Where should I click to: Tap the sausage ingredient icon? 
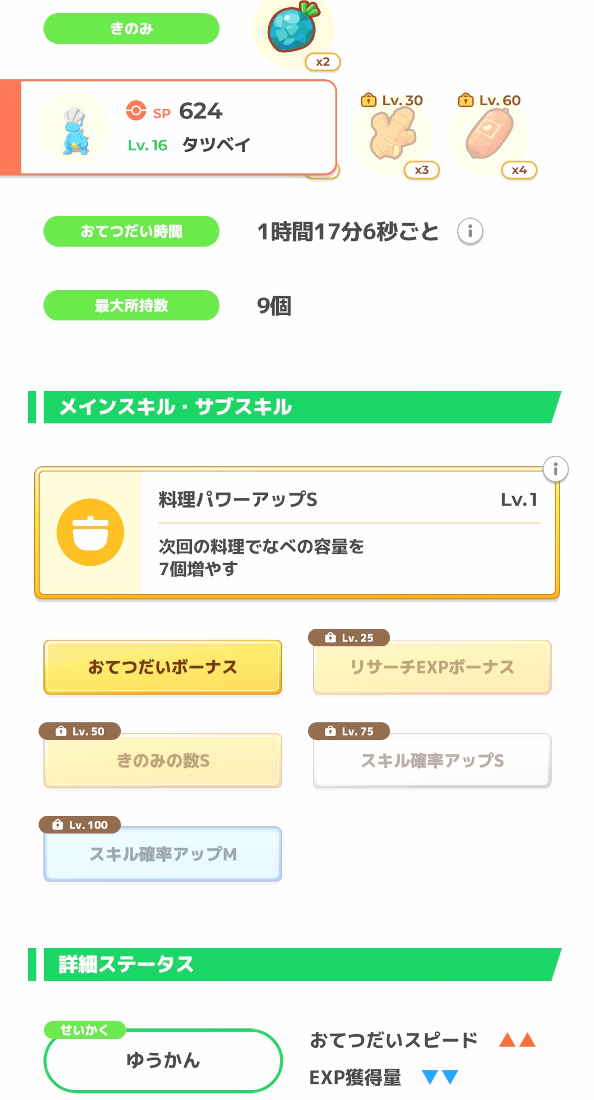(x=489, y=134)
